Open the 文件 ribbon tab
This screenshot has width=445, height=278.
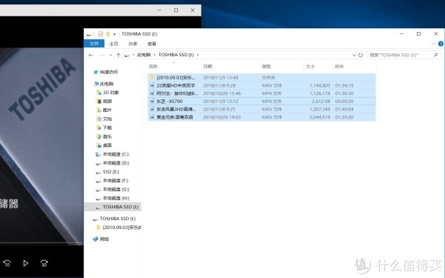coord(94,44)
